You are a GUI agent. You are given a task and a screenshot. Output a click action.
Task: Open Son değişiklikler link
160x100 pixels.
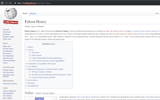[8, 56]
